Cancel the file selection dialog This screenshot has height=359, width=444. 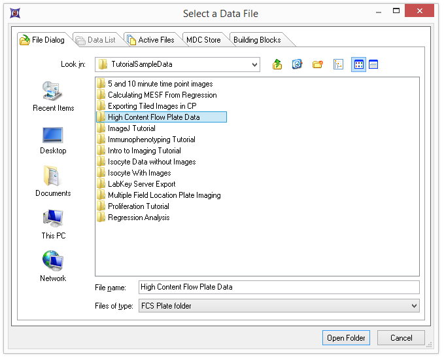[401, 338]
